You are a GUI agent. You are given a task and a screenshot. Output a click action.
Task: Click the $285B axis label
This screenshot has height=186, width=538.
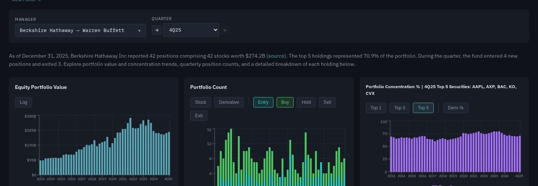point(30,131)
